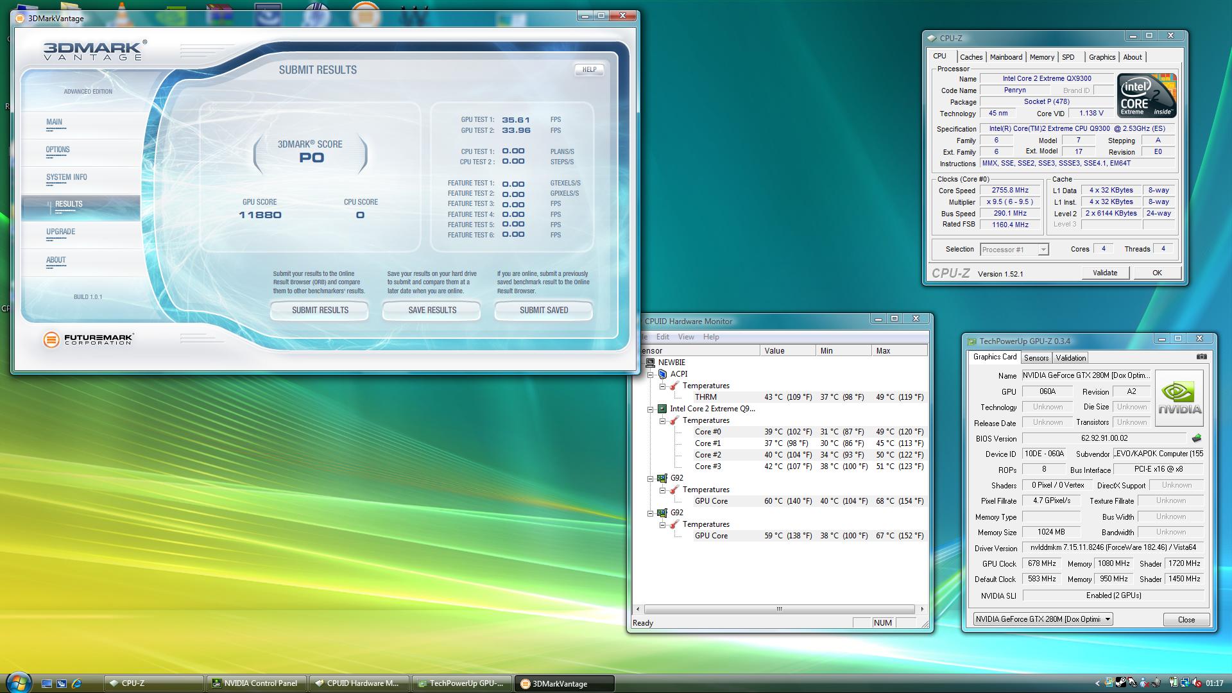Click the second G92 card icon in Hardware Monitor
1232x693 pixels.
click(662, 513)
